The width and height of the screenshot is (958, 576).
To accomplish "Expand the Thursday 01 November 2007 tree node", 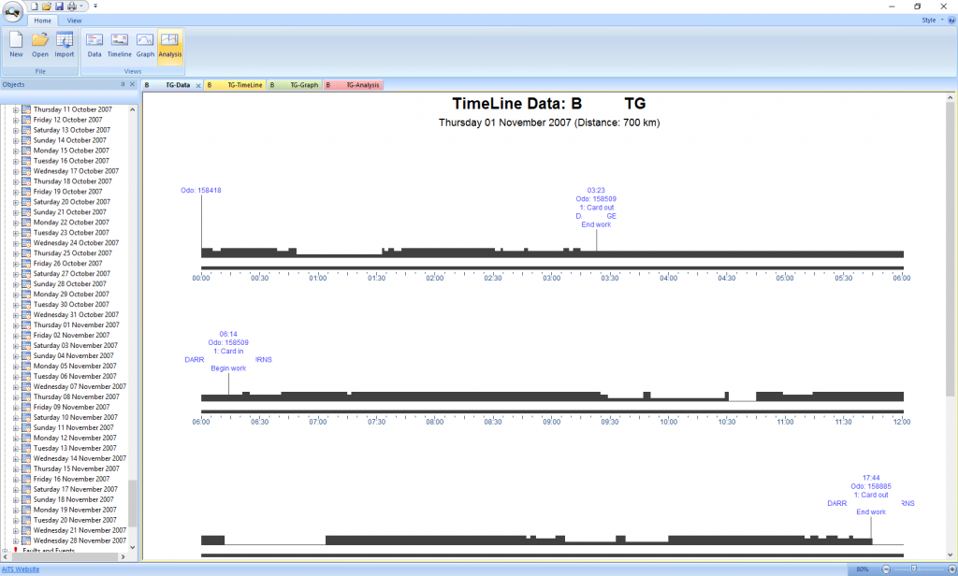I will (x=16, y=324).
